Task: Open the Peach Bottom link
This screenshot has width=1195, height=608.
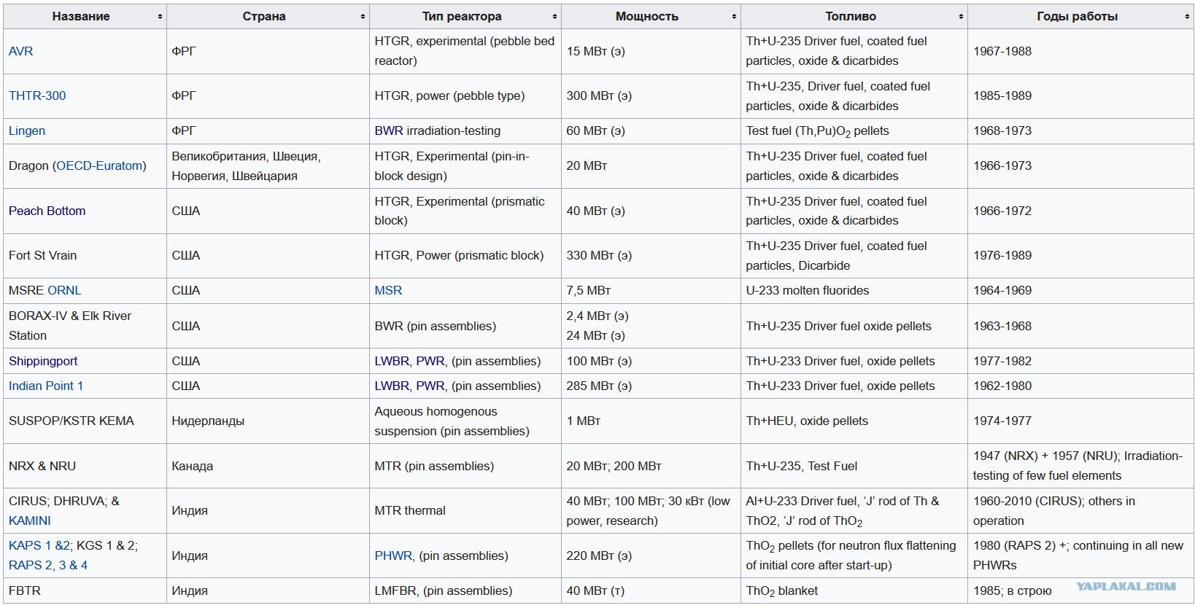Action: (47, 211)
